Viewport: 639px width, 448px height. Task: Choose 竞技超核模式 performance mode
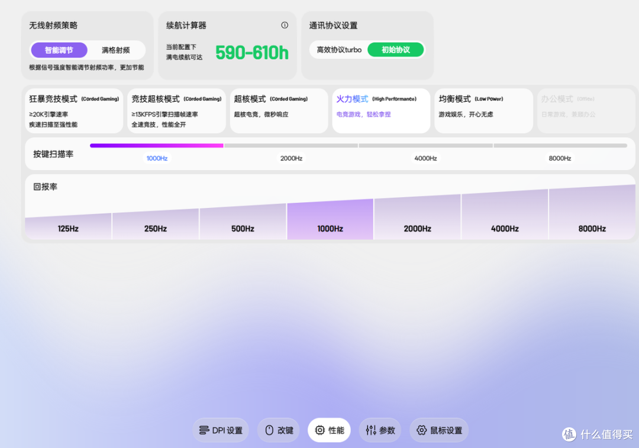tap(176, 111)
